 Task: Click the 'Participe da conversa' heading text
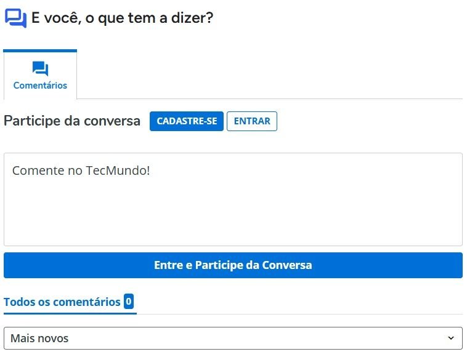pyautogui.click(x=72, y=121)
